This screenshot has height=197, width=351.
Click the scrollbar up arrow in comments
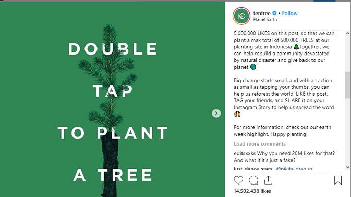(348, 33)
